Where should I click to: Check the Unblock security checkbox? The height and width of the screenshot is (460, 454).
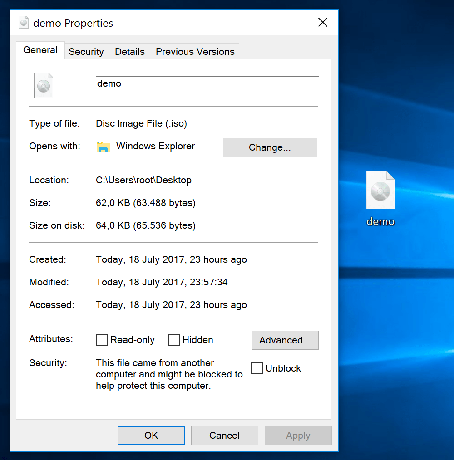(257, 368)
